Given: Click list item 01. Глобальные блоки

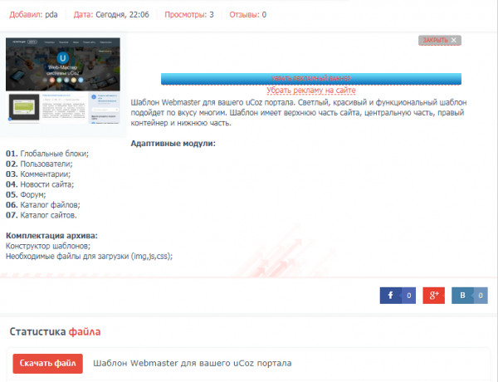Looking at the screenshot, I should pyautogui.click(x=47, y=154).
